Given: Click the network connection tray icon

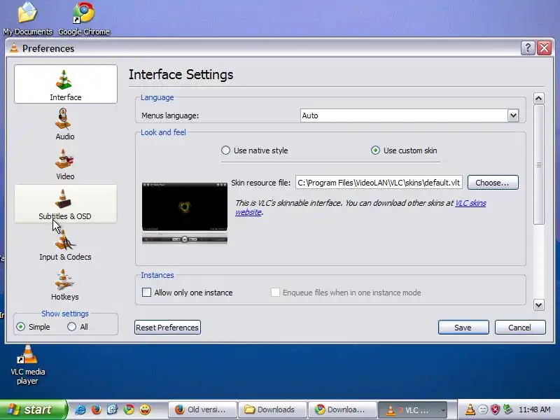Looking at the screenshot, I should coord(507,409).
